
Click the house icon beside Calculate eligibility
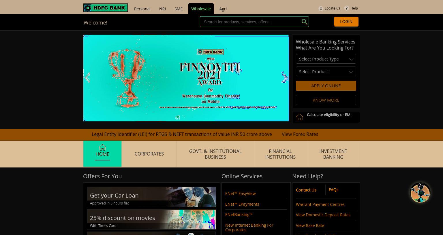tap(300, 117)
